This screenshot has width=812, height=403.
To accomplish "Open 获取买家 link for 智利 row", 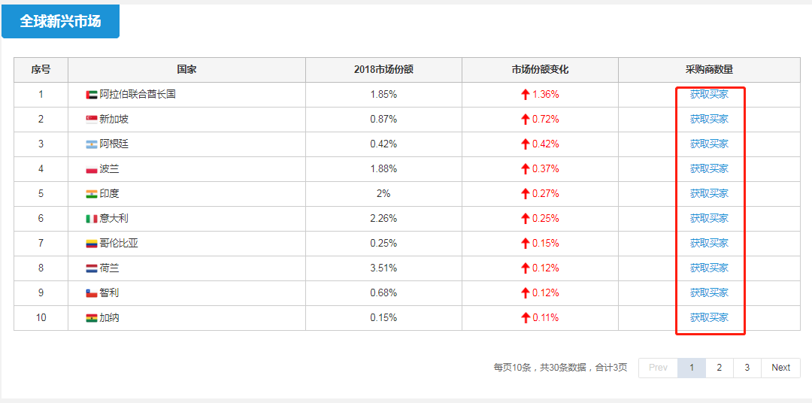I will (709, 292).
